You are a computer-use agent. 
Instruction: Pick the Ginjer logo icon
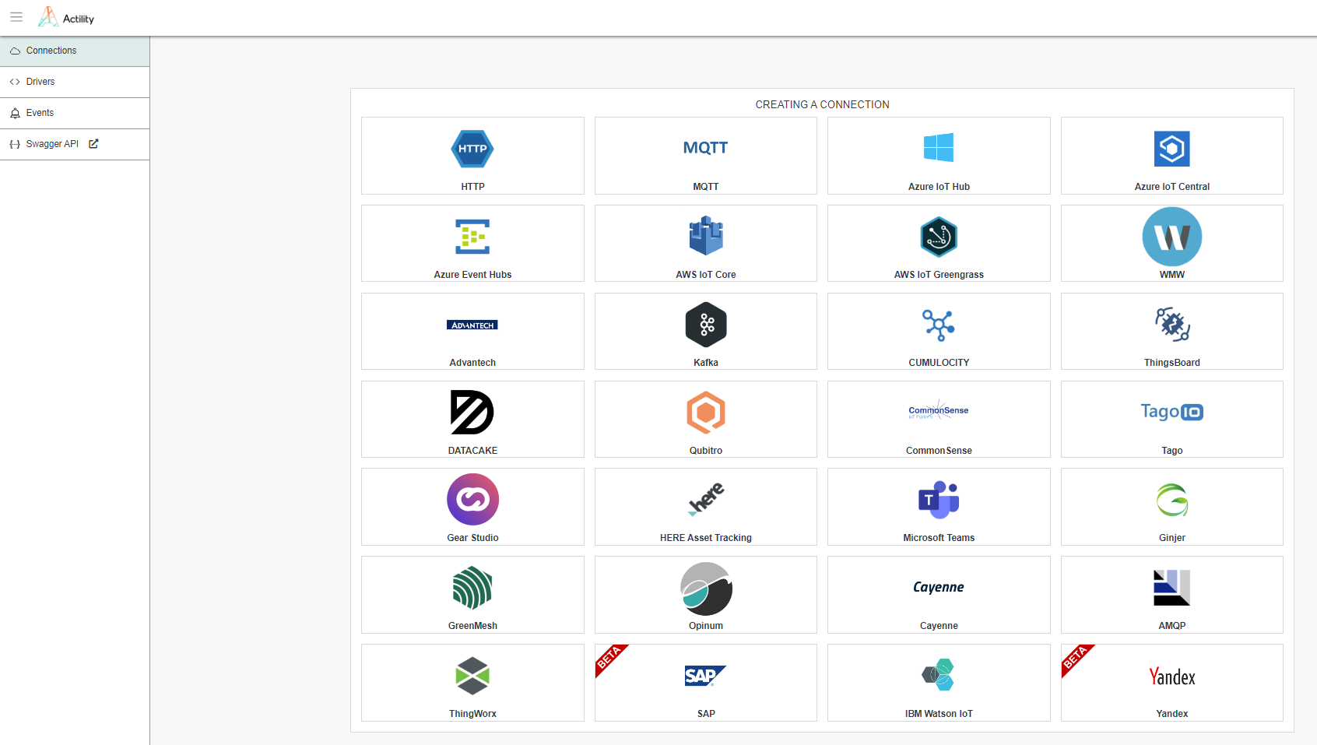pyautogui.click(x=1172, y=500)
